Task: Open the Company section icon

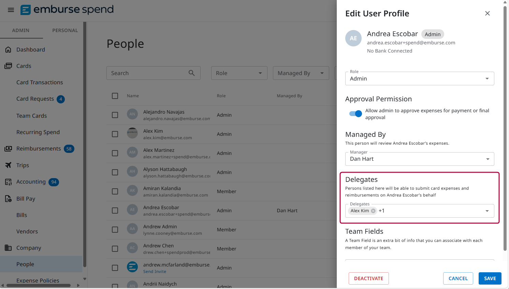Action: (8, 248)
